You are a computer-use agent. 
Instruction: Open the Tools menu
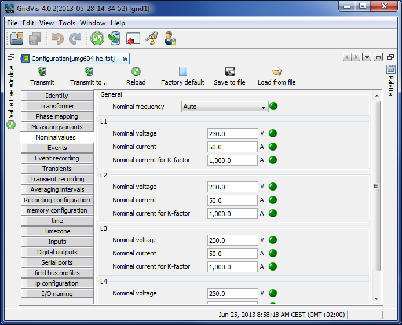pyautogui.click(x=67, y=23)
